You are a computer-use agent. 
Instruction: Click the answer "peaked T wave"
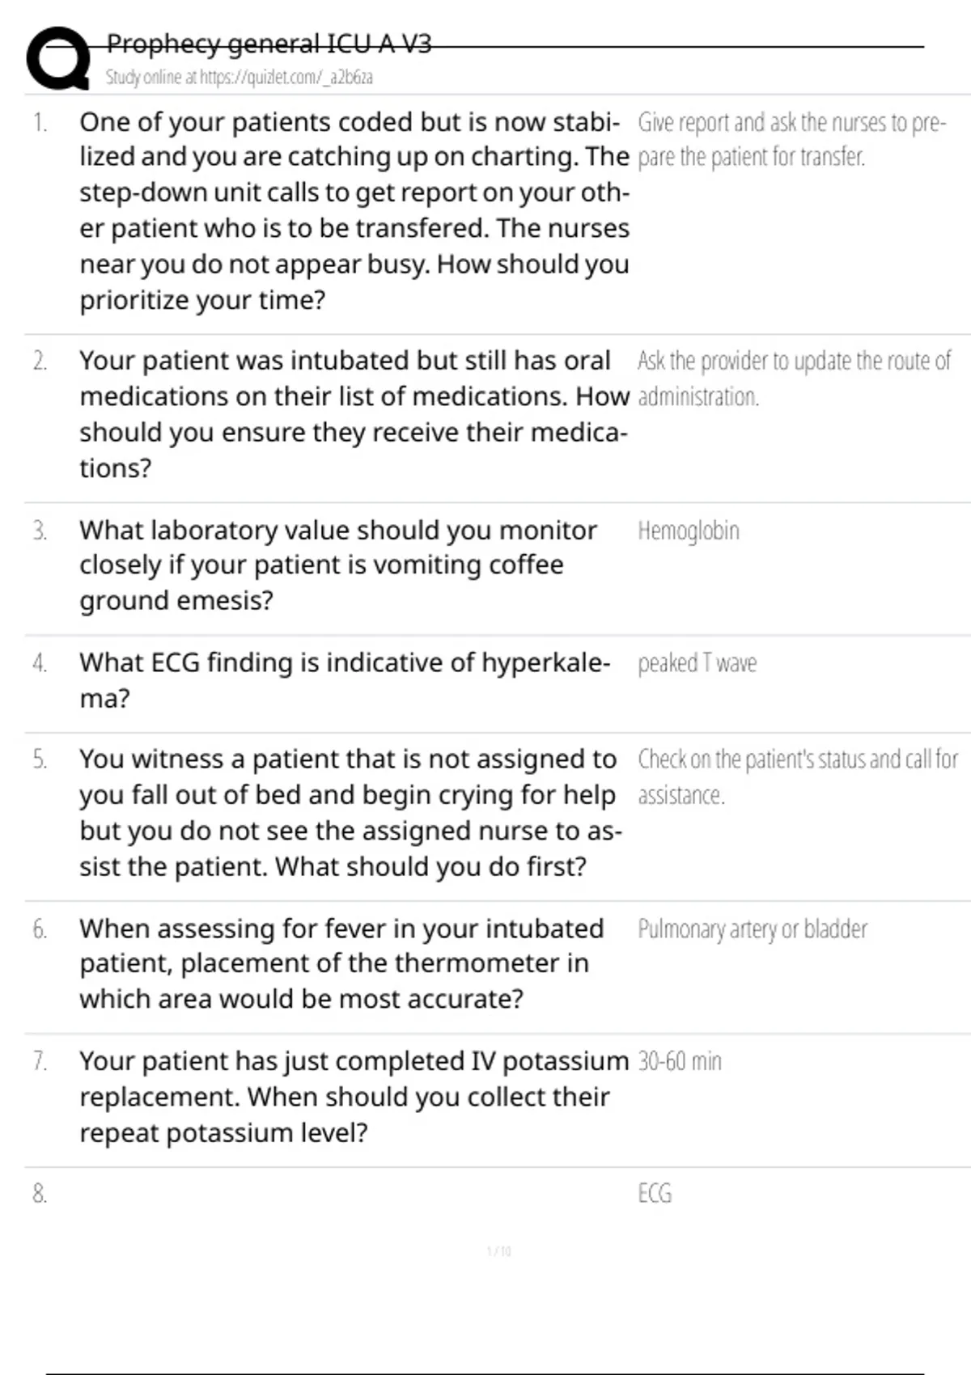click(697, 663)
